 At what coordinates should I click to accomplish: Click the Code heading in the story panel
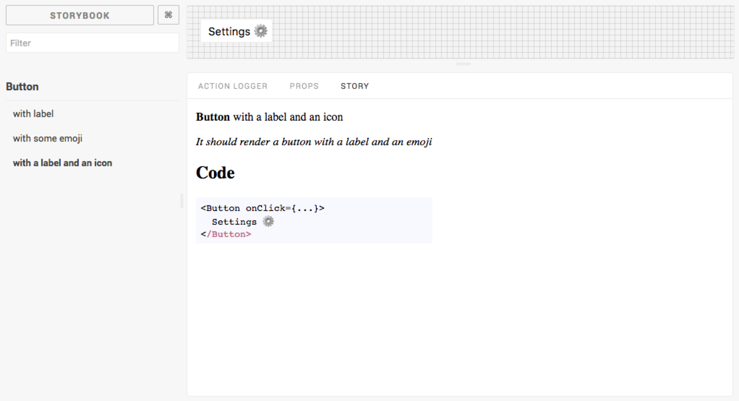tap(215, 173)
